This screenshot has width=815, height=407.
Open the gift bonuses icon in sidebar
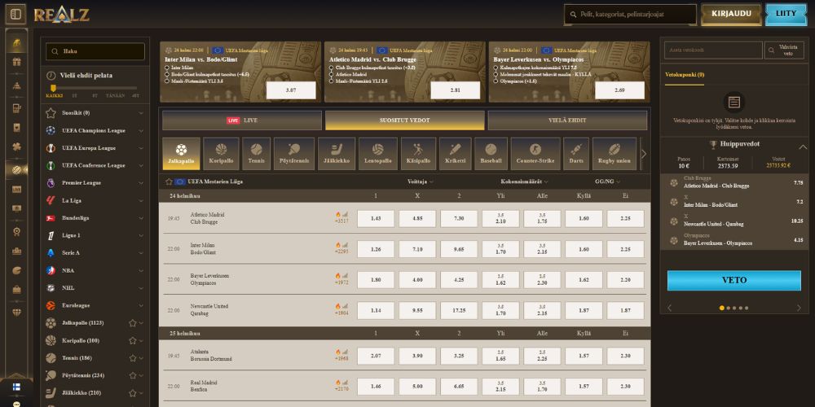(x=16, y=63)
